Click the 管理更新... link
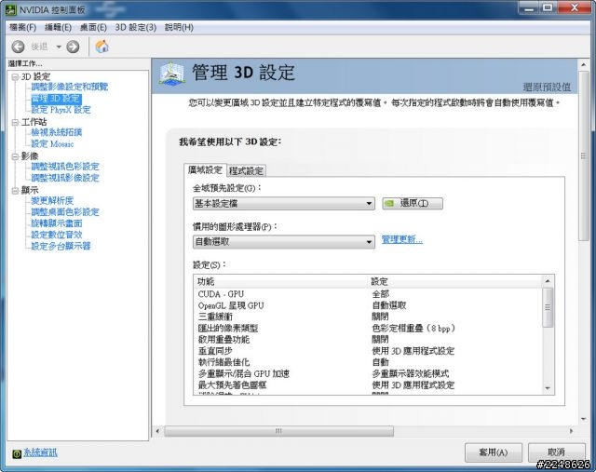Screen dimensions: 596x472 pyautogui.click(x=401, y=240)
